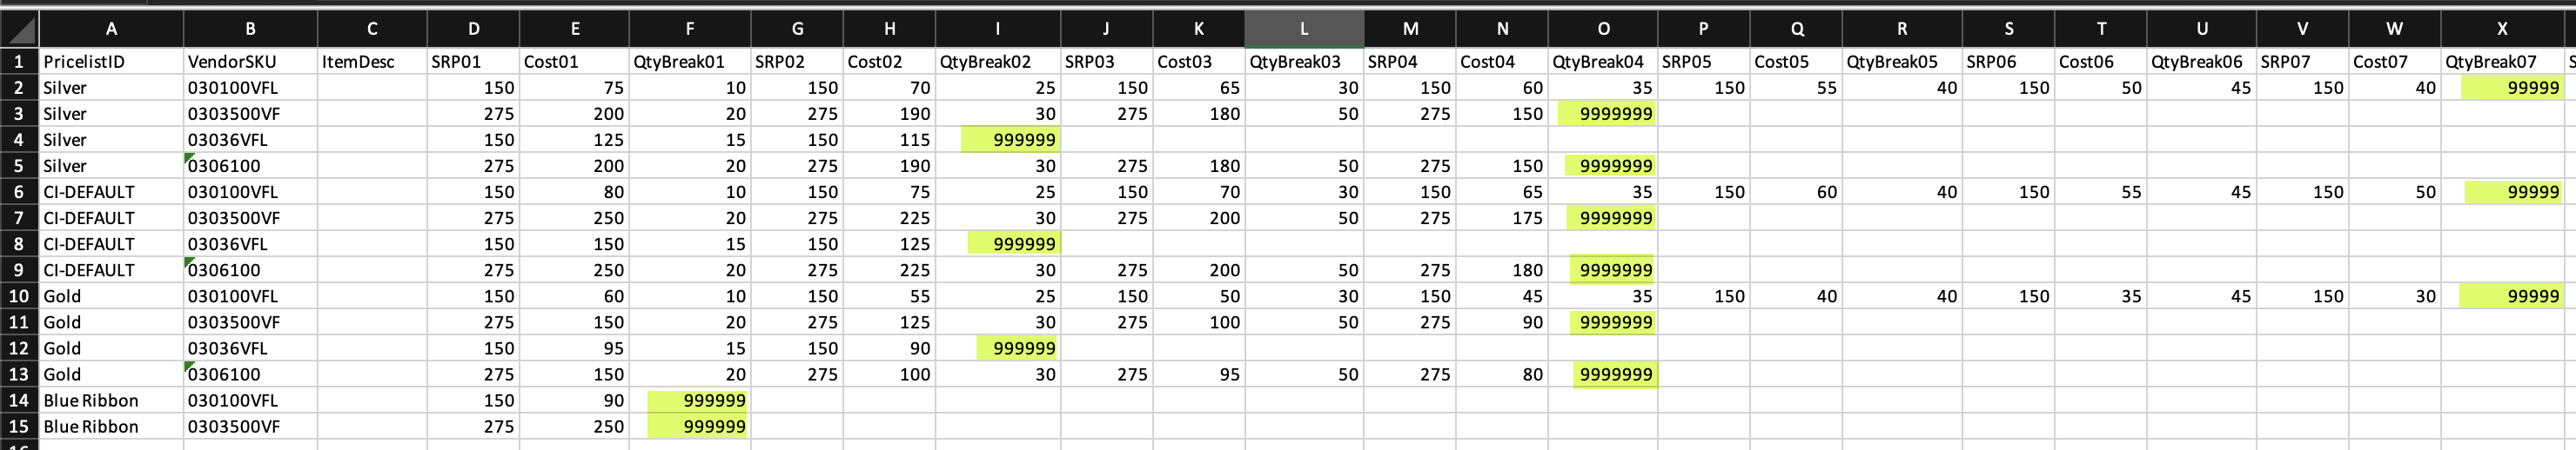Viewport: 2576px width, 450px height.
Task: Select the Blue Ribbon cell in row 14
Action: coord(111,400)
